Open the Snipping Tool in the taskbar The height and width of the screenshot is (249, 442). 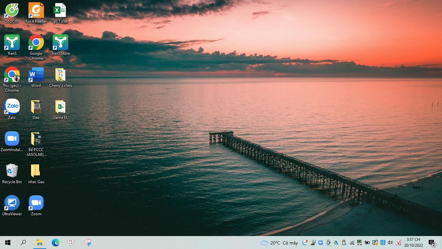88,243
